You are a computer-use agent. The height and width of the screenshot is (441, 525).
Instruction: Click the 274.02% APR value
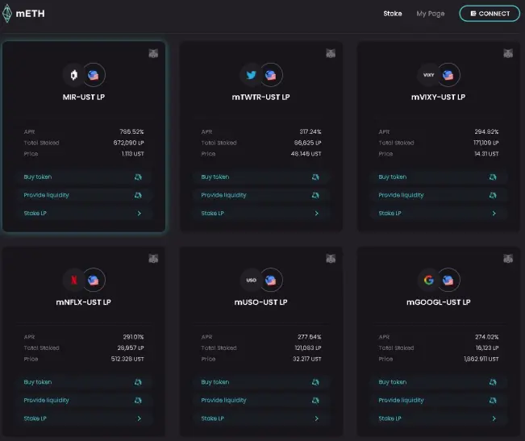(487, 337)
